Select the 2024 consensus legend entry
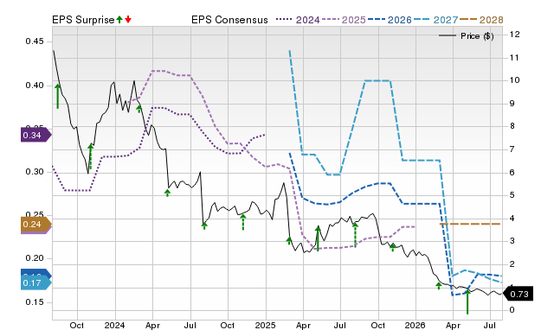The width and height of the screenshot is (554, 330). pos(298,20)
